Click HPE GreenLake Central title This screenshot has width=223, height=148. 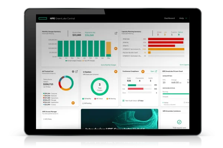point(62,18)
